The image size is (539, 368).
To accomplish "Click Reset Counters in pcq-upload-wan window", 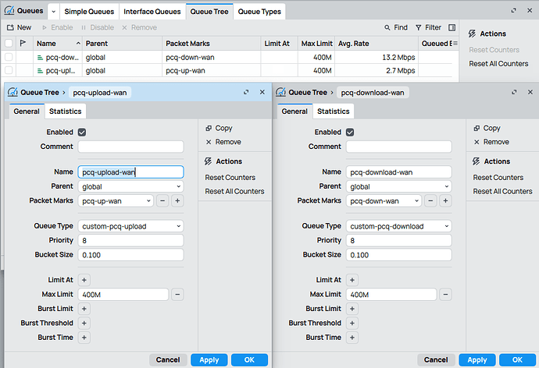I will click(x=230, y=178).
